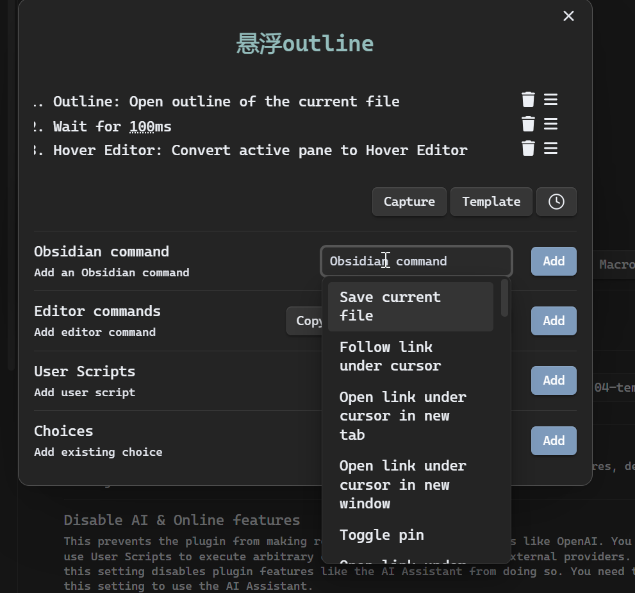The height and width of the screenshot is (593, 635).
Task: Add the Obsidian command
Action: click(x=554, y=262)
